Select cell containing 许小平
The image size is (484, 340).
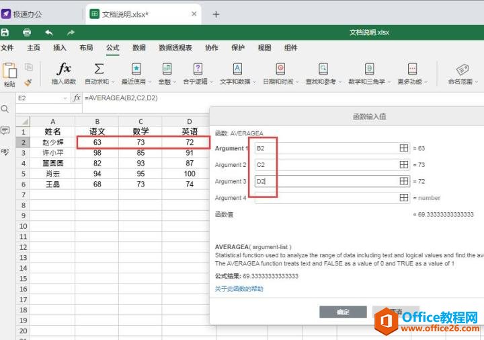[x=52, y=153]
